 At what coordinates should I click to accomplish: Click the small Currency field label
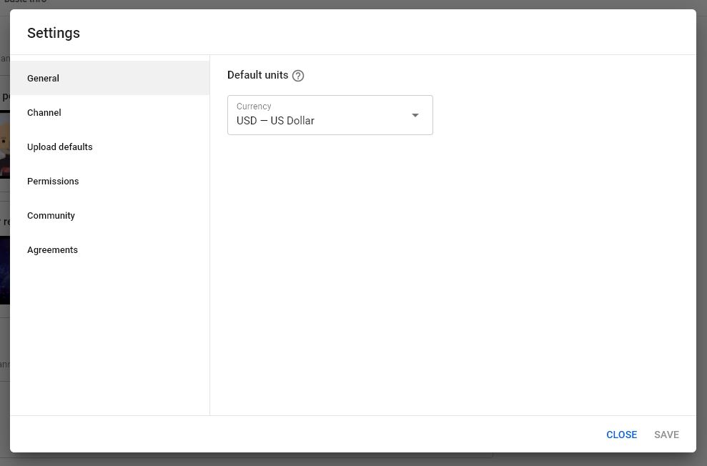click(x=254, y=106)
